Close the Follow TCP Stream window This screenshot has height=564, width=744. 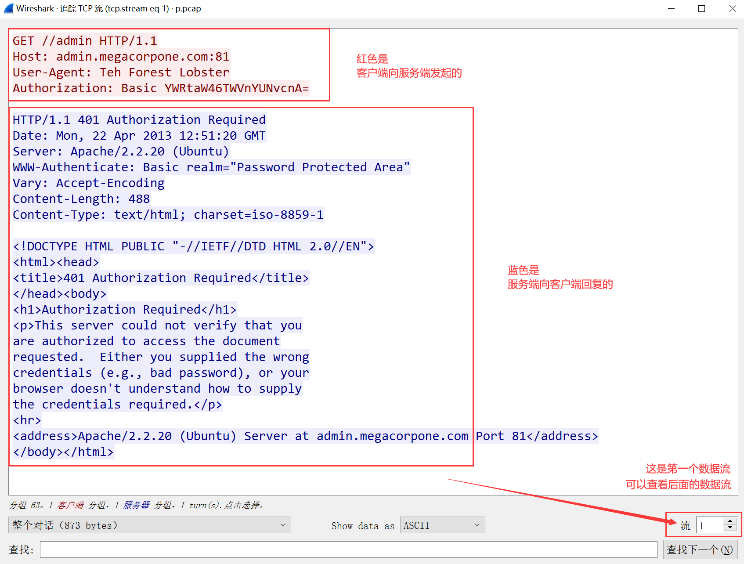[x=732, y=8]
